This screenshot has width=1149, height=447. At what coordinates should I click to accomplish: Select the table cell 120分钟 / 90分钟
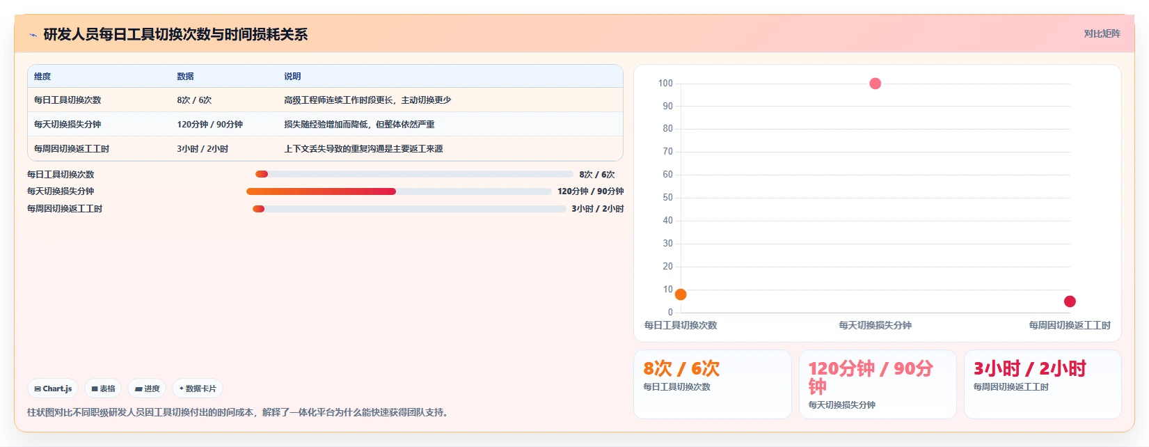[210, 125]
